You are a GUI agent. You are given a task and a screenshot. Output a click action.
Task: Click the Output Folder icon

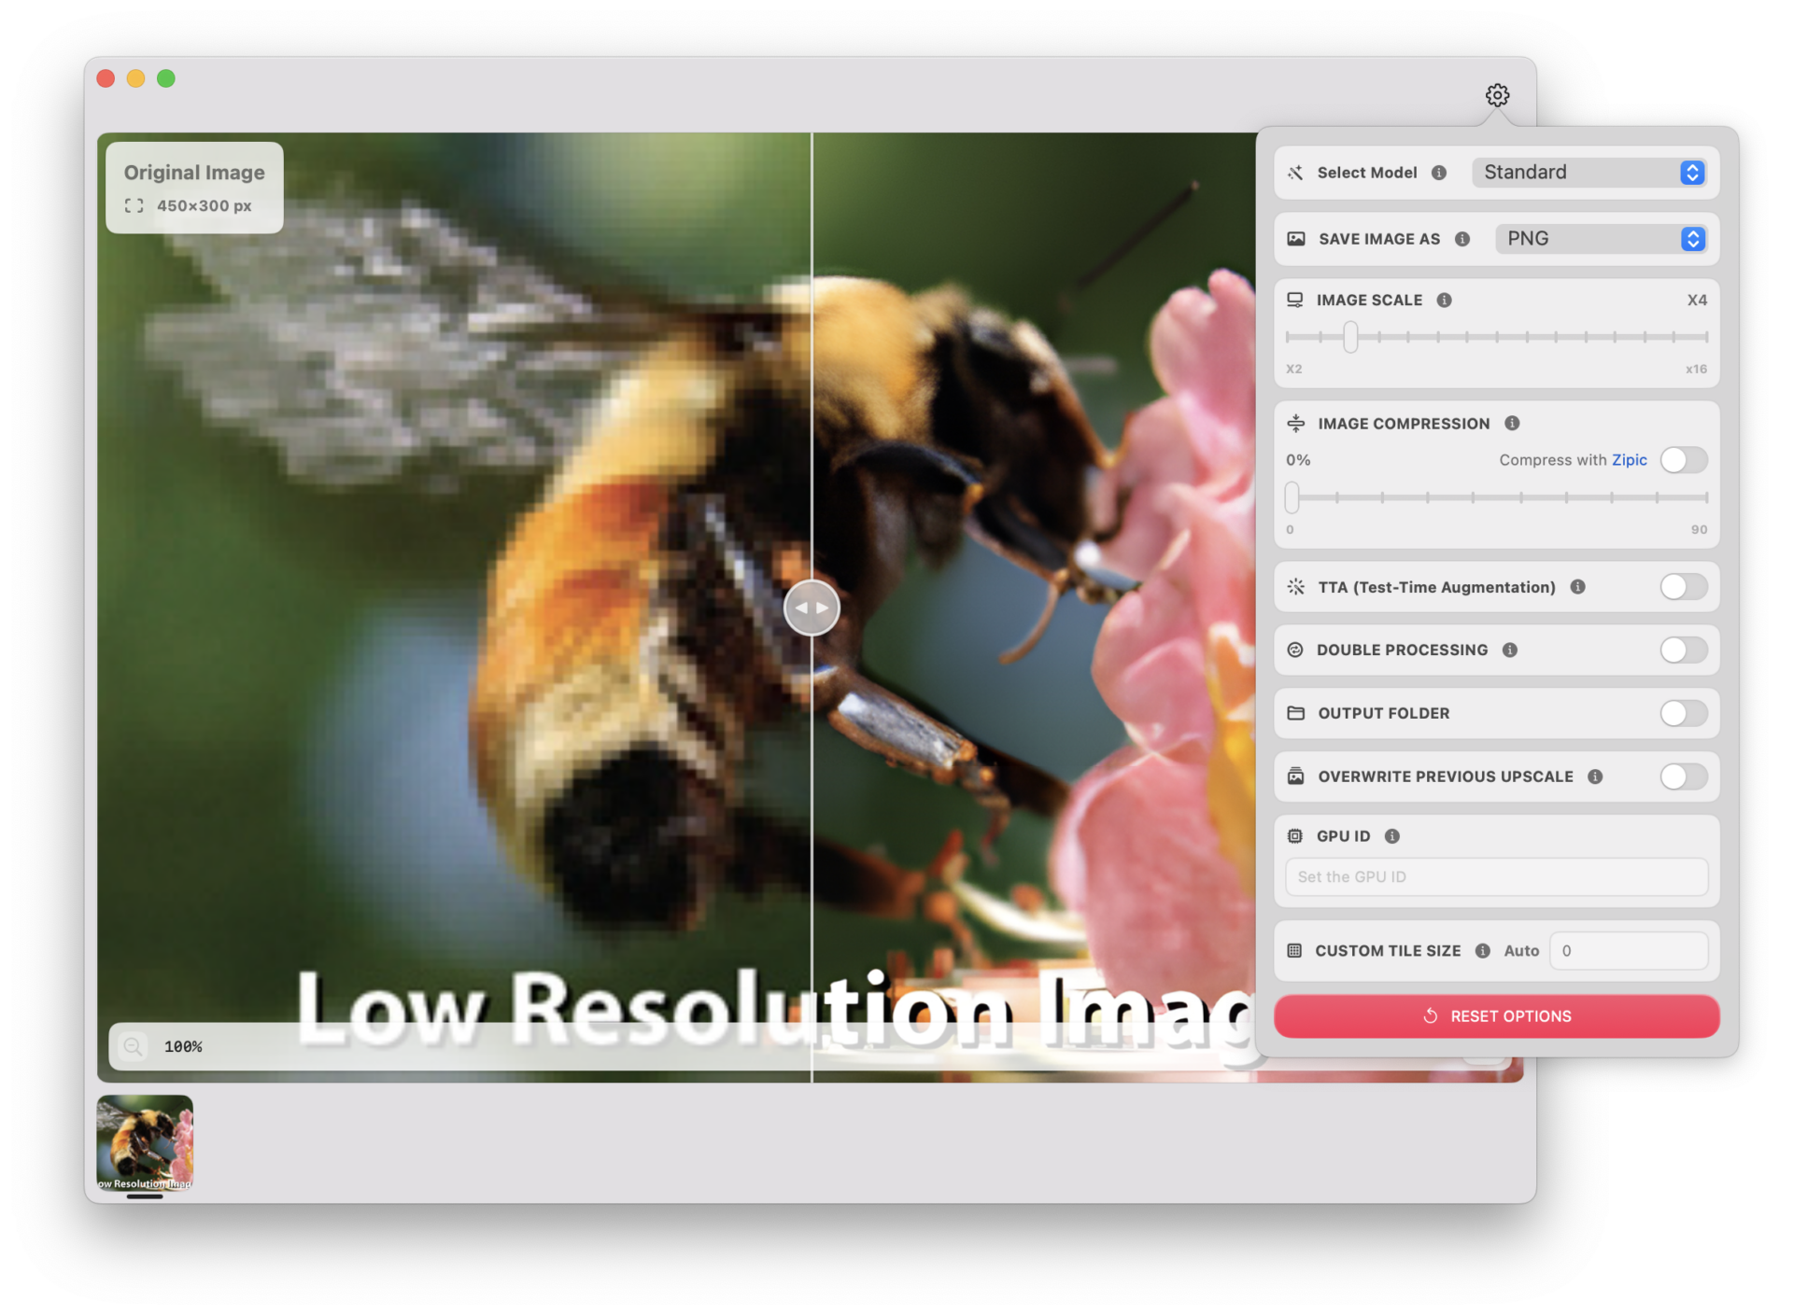point(1295,713)
